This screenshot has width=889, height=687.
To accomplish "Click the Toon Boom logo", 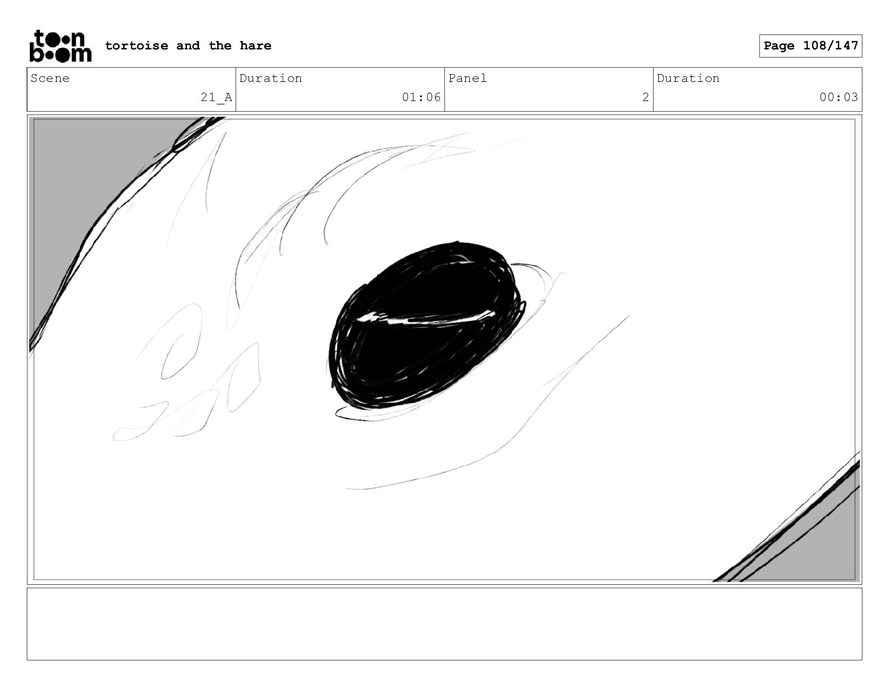I will [60, 45].
